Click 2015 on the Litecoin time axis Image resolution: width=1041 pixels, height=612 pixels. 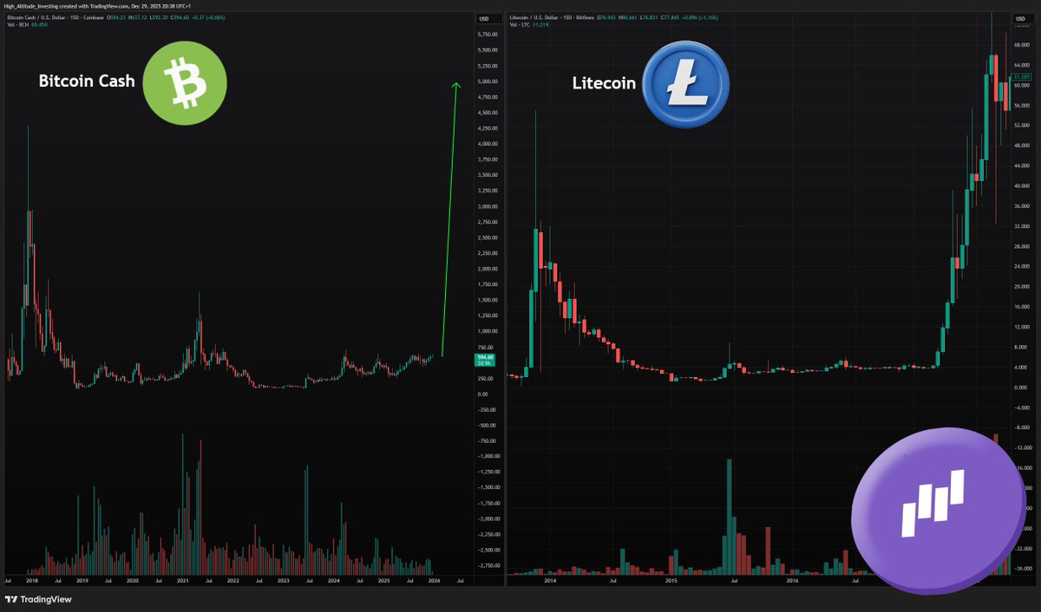pos(672,581)
